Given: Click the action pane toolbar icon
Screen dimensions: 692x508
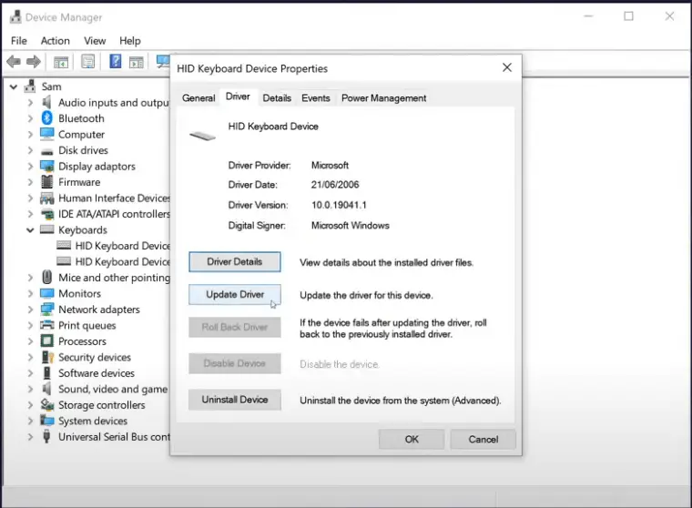Looking at the screenshot, I should pos(137,62).
